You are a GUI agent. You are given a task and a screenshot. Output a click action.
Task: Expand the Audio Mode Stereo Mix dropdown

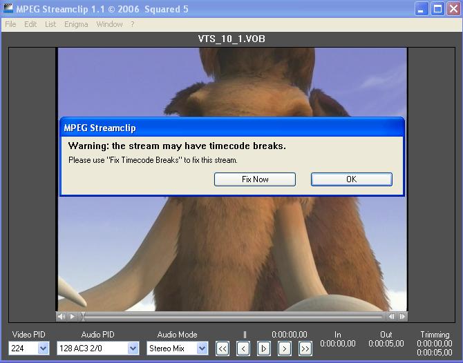pyautogui.click(x=202, y=349)
